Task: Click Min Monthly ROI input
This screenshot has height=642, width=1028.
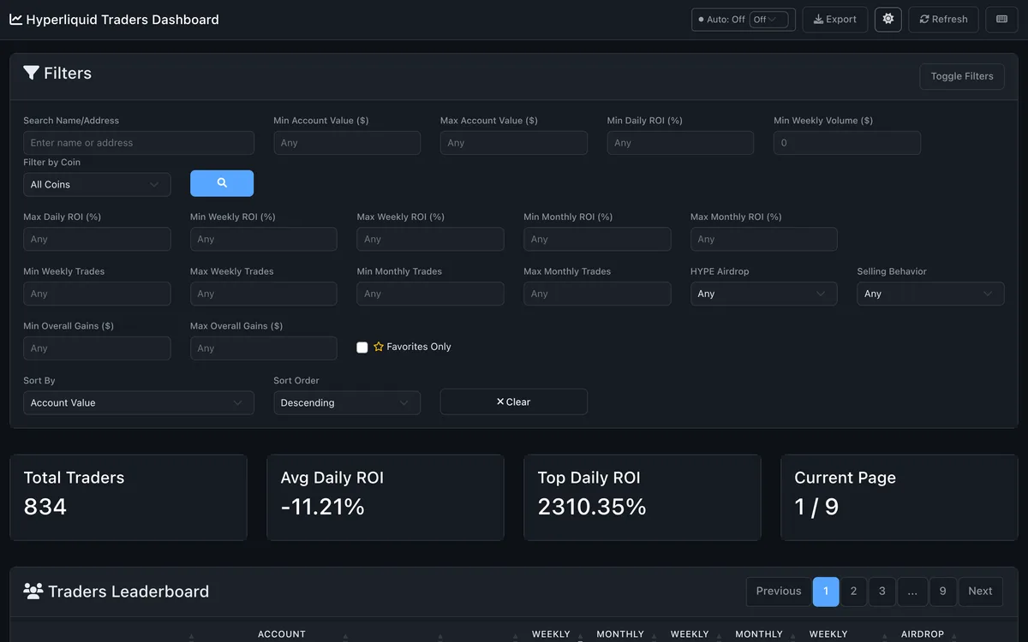Action: [x=597, y=239]
